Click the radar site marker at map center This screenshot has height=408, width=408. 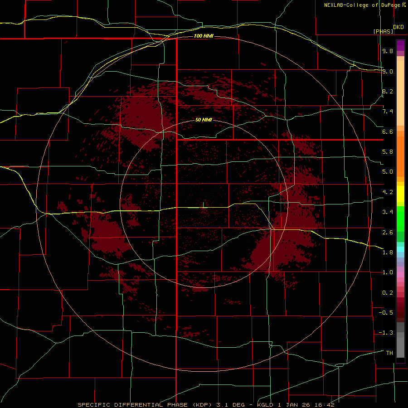pyautogui.click(x=204, y=204)
